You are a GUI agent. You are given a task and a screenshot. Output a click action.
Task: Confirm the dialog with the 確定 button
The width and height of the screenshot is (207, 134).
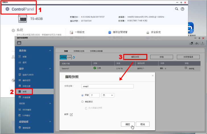click(x=128, y=124)
